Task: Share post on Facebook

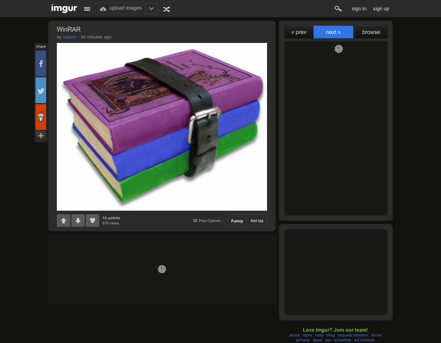Action: [41, 64]
